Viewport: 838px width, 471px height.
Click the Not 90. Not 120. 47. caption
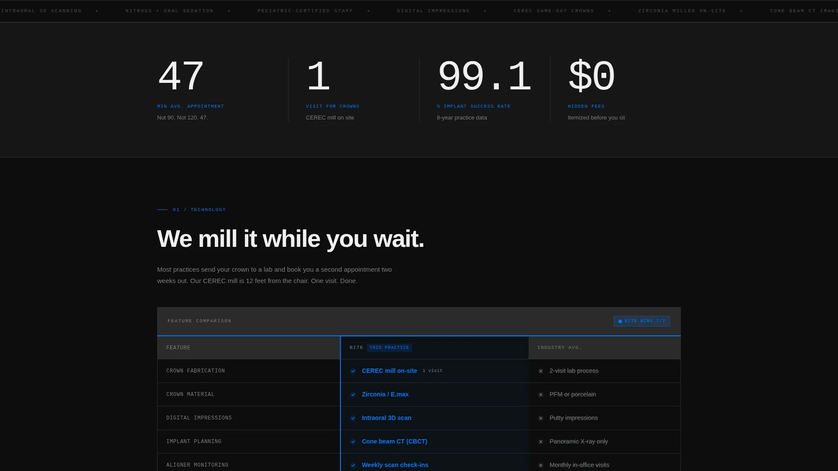(182, 118)
